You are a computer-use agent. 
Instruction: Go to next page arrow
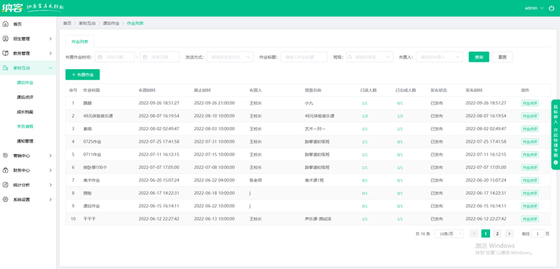[509, 233]
